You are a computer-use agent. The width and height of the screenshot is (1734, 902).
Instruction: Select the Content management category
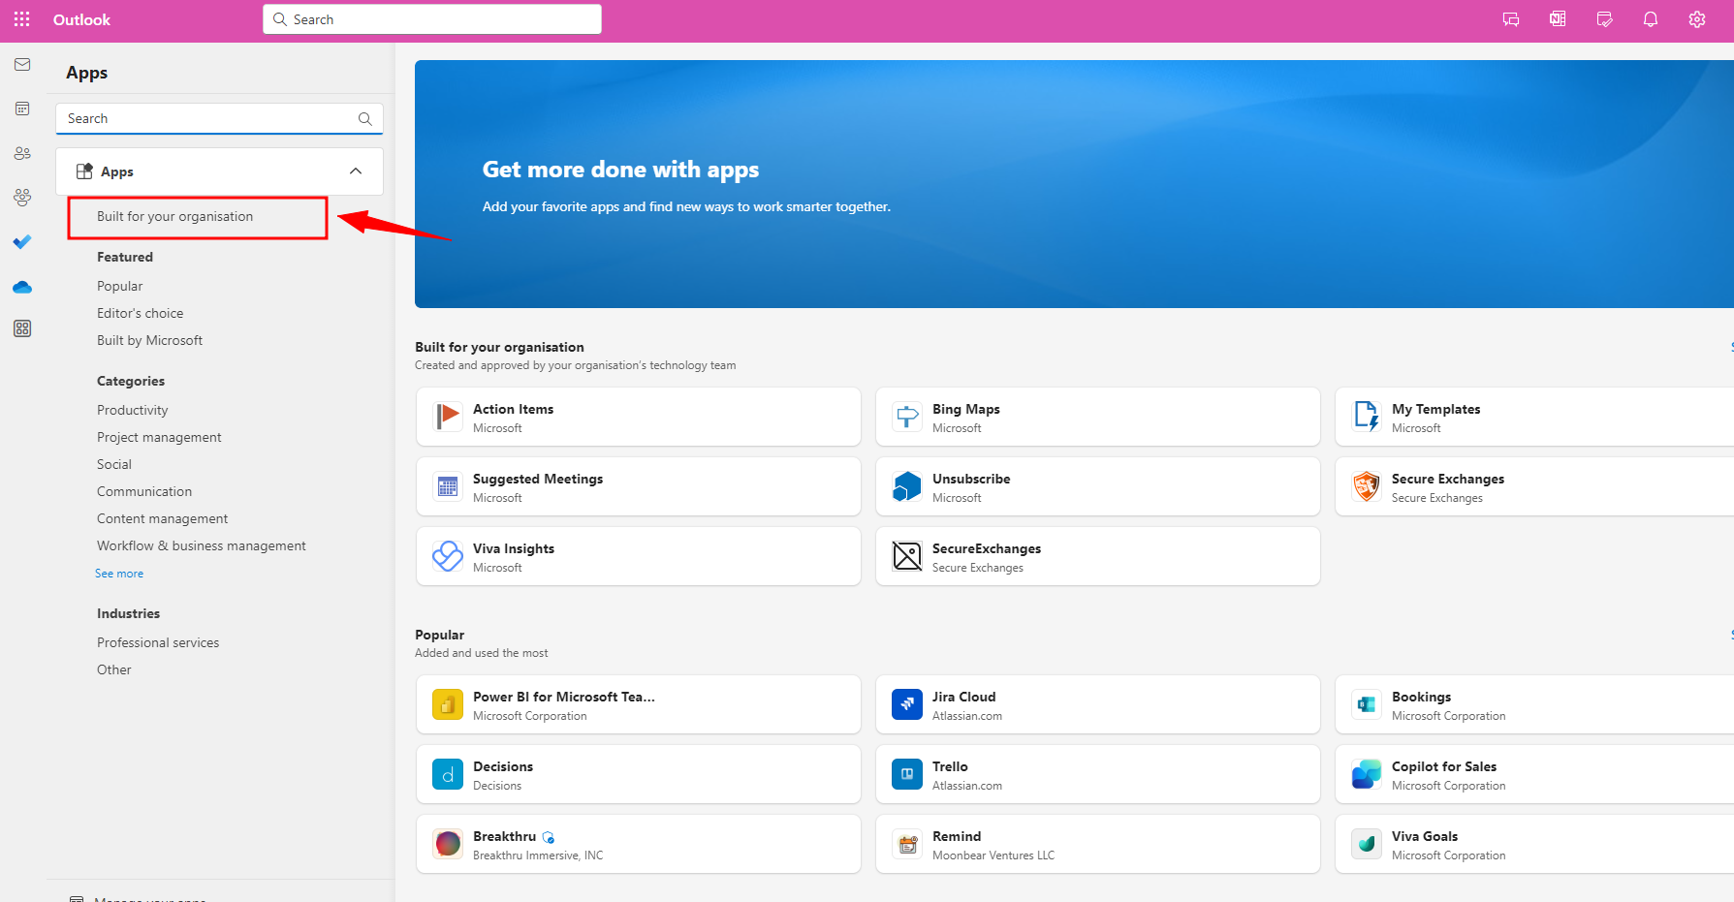pos(162,519)
